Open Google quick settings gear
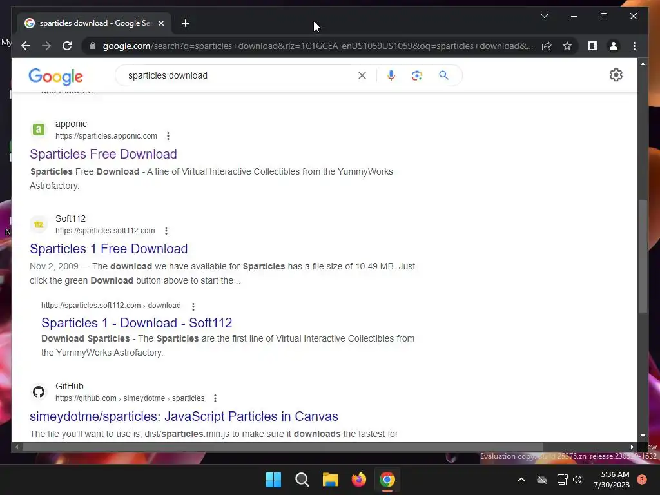The width and height of the screenshot is (660, 495). coord(616,75)
